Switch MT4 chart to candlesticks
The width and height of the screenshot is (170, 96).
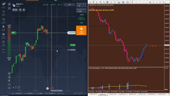(93, 2)
